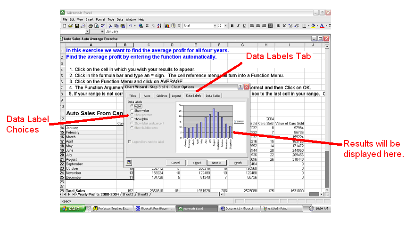Choose the 'Show label' data label option

[x=132, y=119]
